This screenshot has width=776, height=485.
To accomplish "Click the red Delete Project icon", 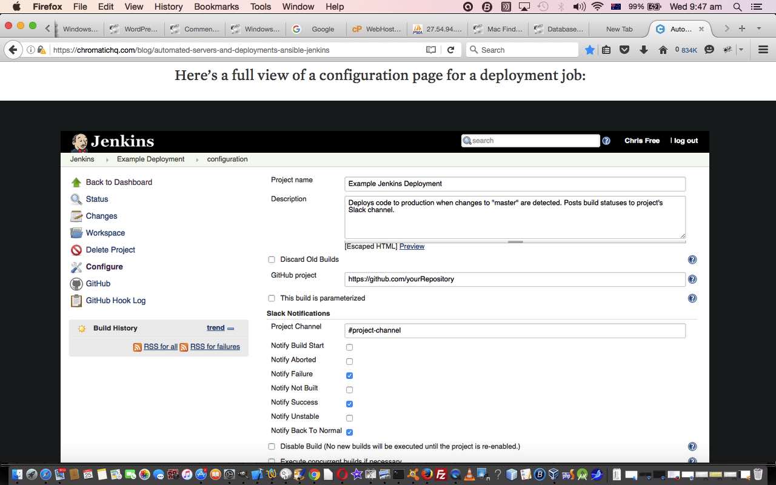I will pyautogui.click(x=76, y=250).
